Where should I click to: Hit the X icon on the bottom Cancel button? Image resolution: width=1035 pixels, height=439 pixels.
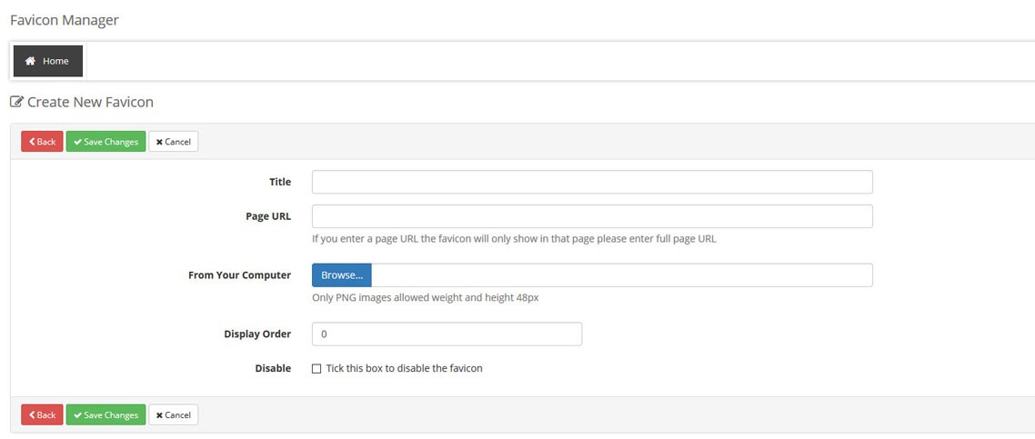click(159, 415)
